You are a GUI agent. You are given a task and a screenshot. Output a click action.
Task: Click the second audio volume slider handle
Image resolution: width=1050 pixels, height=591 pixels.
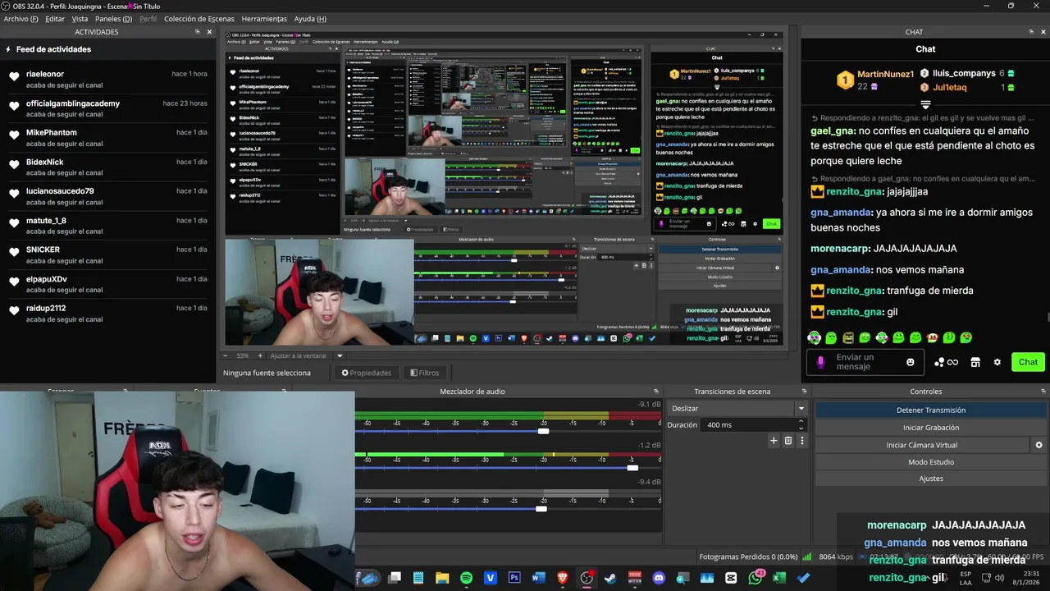(632, 468)
